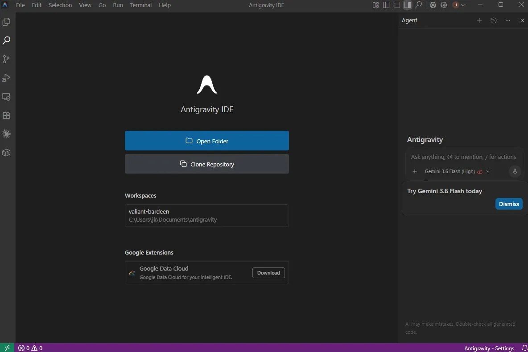This screenshot has height=352, width=528.
Task: Open the Extensions view
Action: pos(6,115)
